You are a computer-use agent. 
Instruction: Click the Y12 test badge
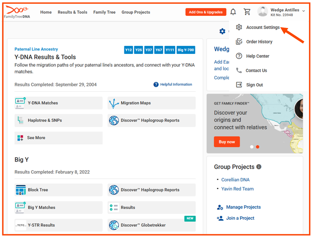click(x=129, y=50)
